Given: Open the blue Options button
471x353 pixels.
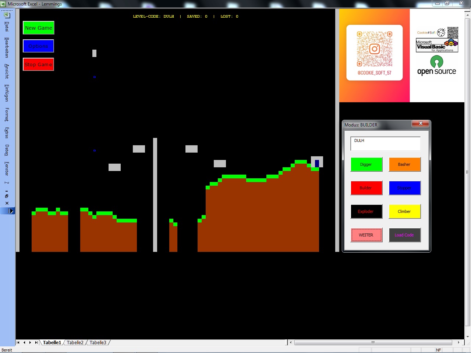Looking at the screenshot, I should point(39,46).
